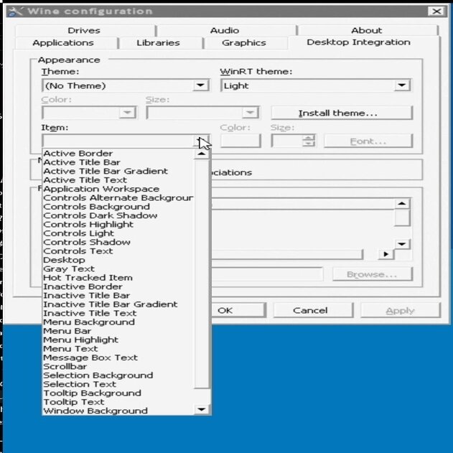Click the Wine configuration title bar icon
The height and width of the screenshot is (453, 453).
(15, 11)
